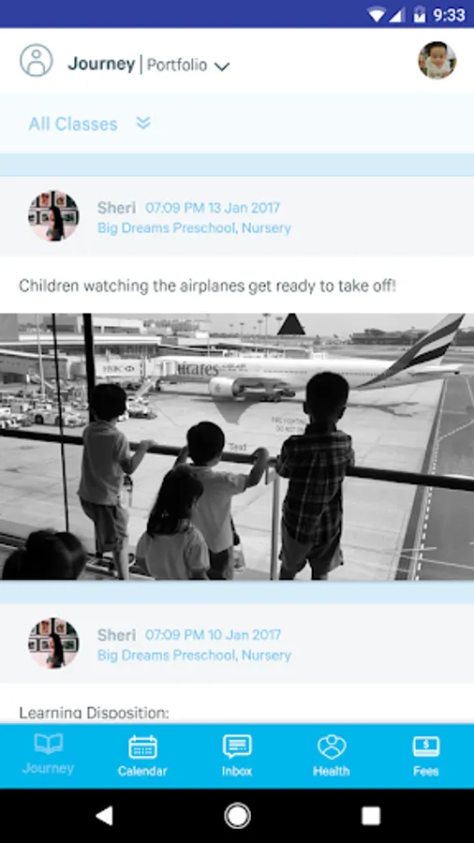Tap the child photo avatar at top right
The width and height of the screenshot is (474, 843).
(437, 60)
